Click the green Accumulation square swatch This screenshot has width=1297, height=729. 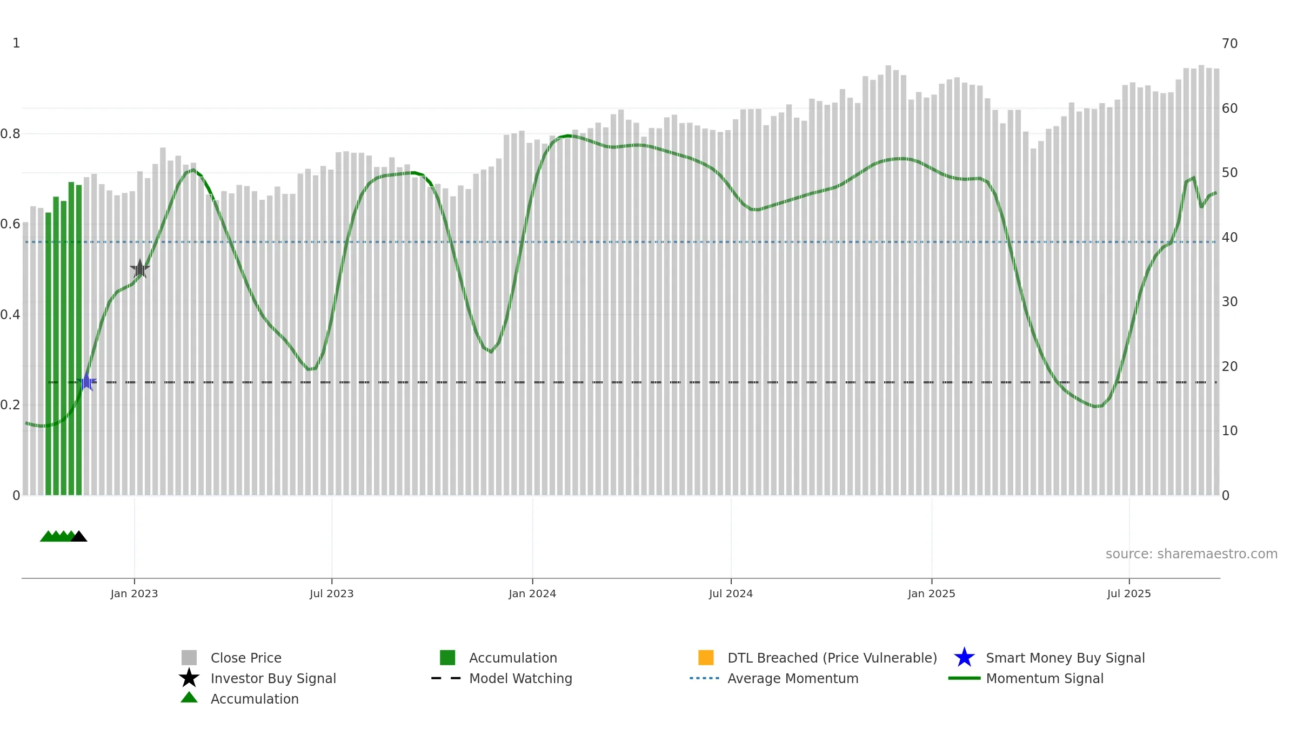[x=447, y=658]
